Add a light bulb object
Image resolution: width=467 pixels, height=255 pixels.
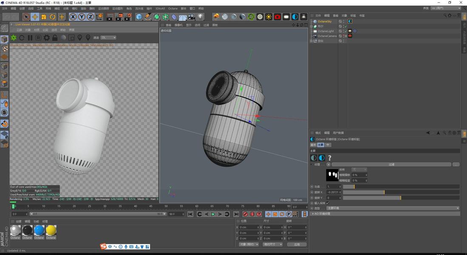tap(201, 17)
